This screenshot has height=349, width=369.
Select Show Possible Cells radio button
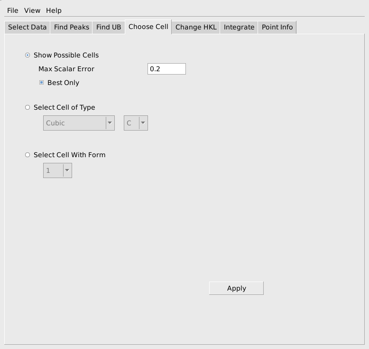[x=28, y=55]
